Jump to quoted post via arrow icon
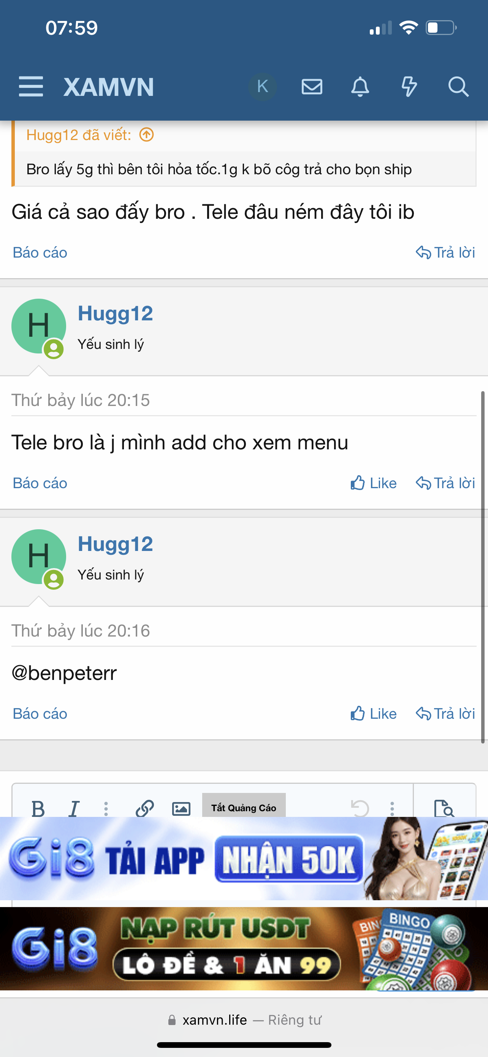The height and width of the screenshot is (1057, 488). click(146, 135)
